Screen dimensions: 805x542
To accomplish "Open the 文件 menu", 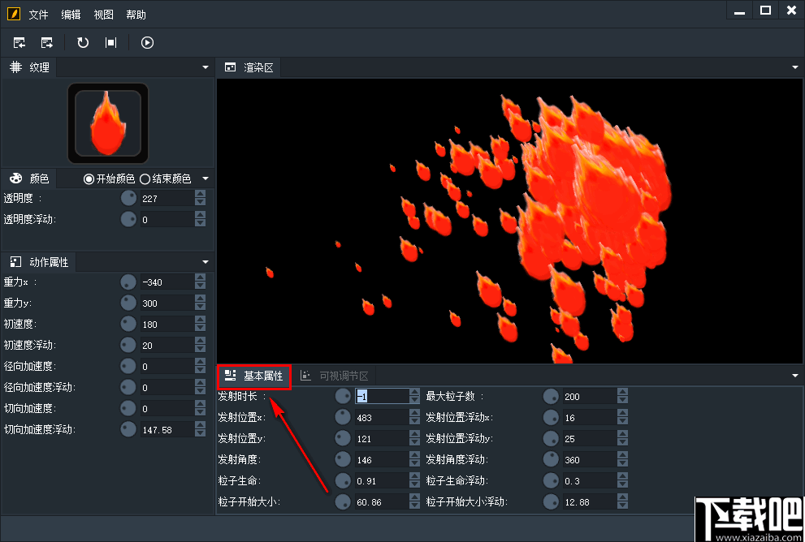I will [x=38, y=15].
